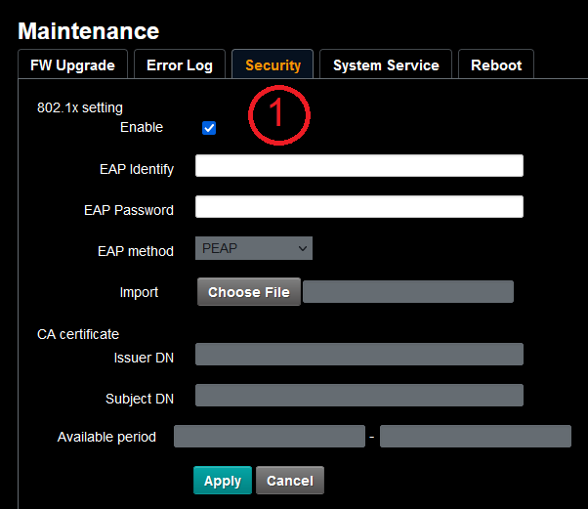Click the Maintenance page heading
This screenshot has height=509, width=588.
tap(88, 31)
